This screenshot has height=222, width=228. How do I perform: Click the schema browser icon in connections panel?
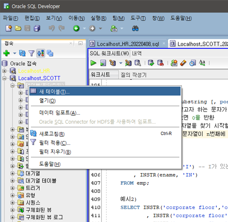pos(50,53)
